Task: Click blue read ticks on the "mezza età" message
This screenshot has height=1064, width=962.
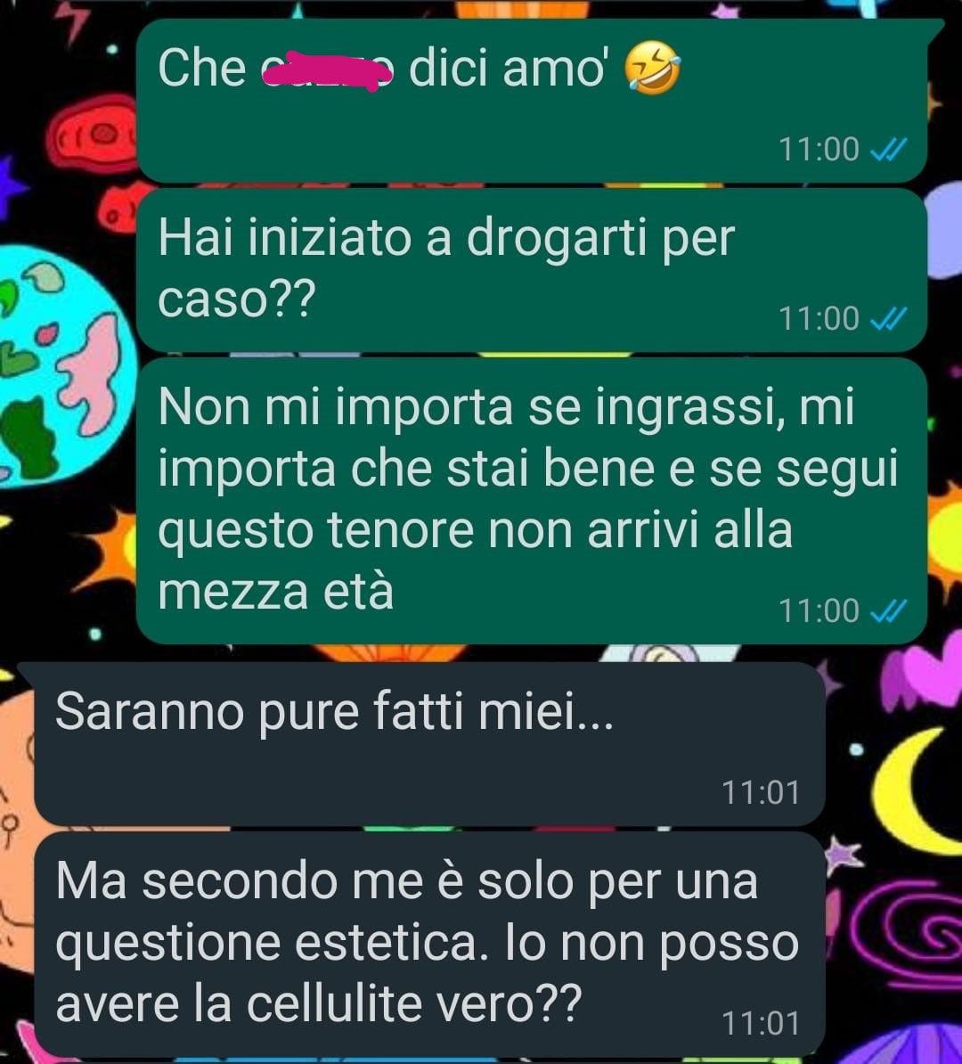Action: tap(888, 611)
